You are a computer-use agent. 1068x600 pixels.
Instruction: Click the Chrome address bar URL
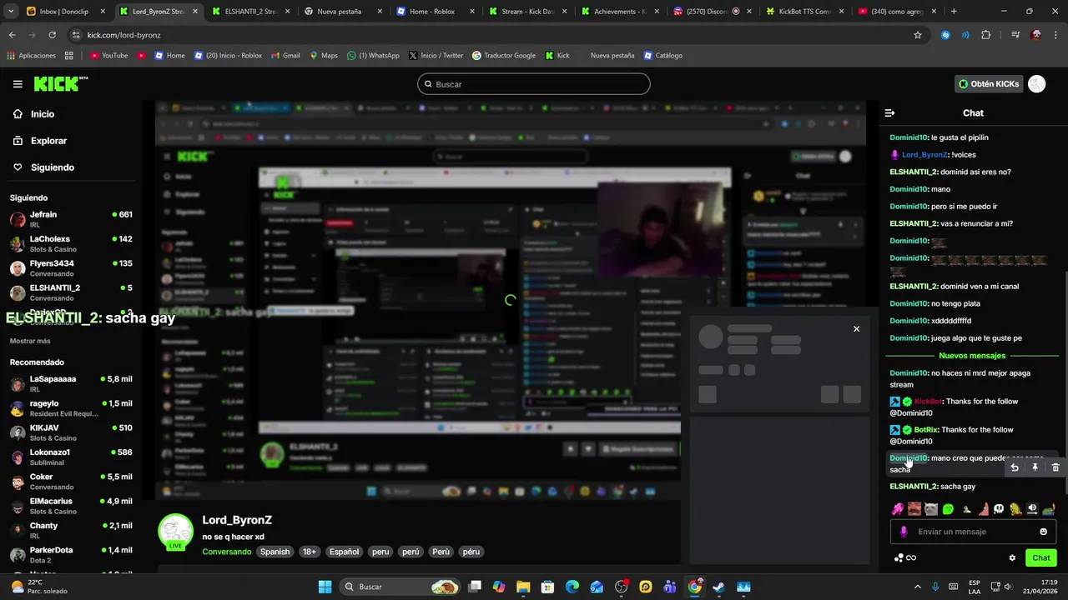point(123,35)
